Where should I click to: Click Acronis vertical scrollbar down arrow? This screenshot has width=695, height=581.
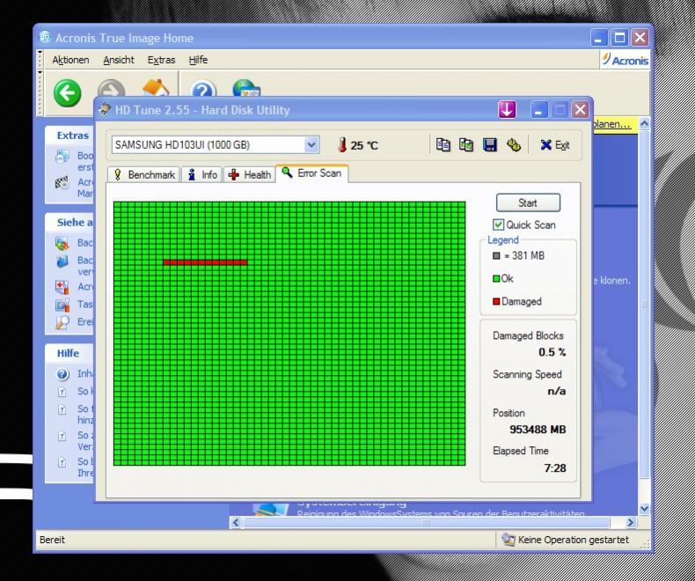[x=645, y=508]
